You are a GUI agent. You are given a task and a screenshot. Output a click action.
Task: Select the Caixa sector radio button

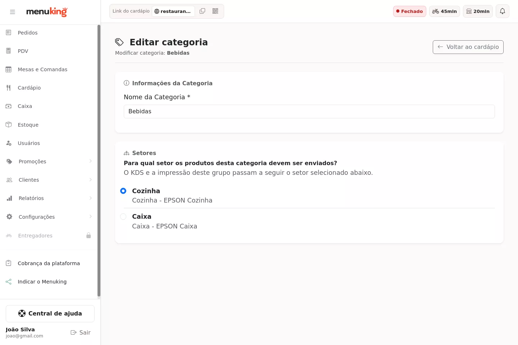(x=123, y=217)
